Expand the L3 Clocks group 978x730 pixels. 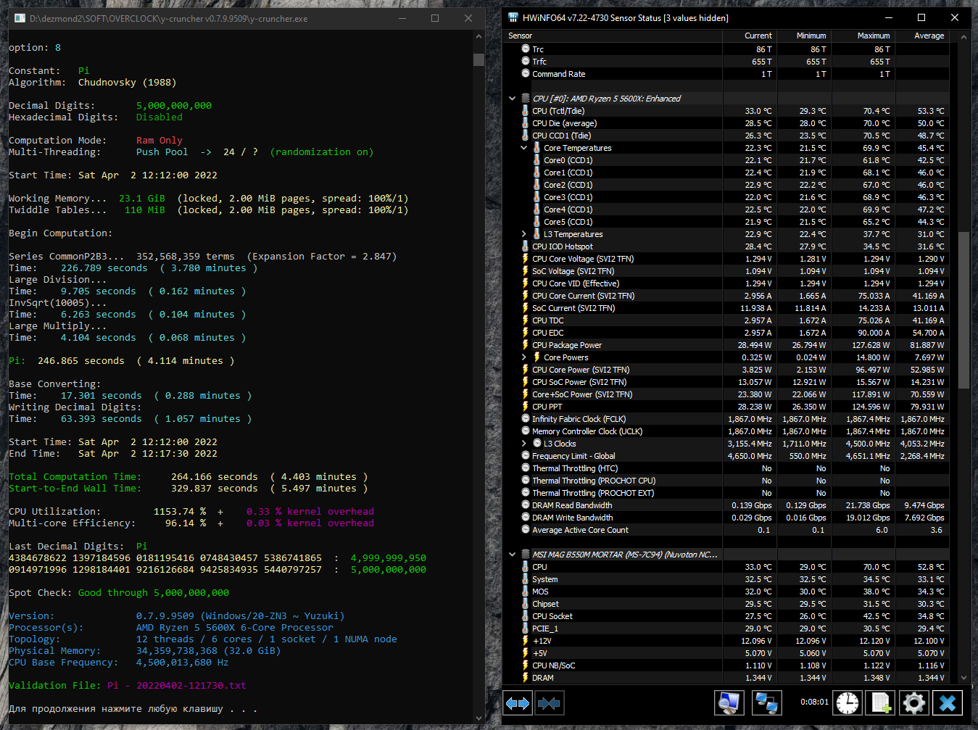click(524, 444)
